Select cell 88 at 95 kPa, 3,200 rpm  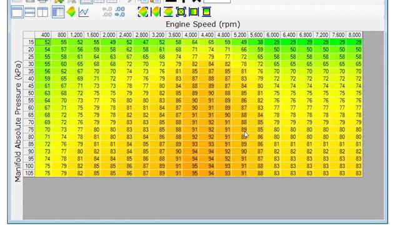coord(157,159)
